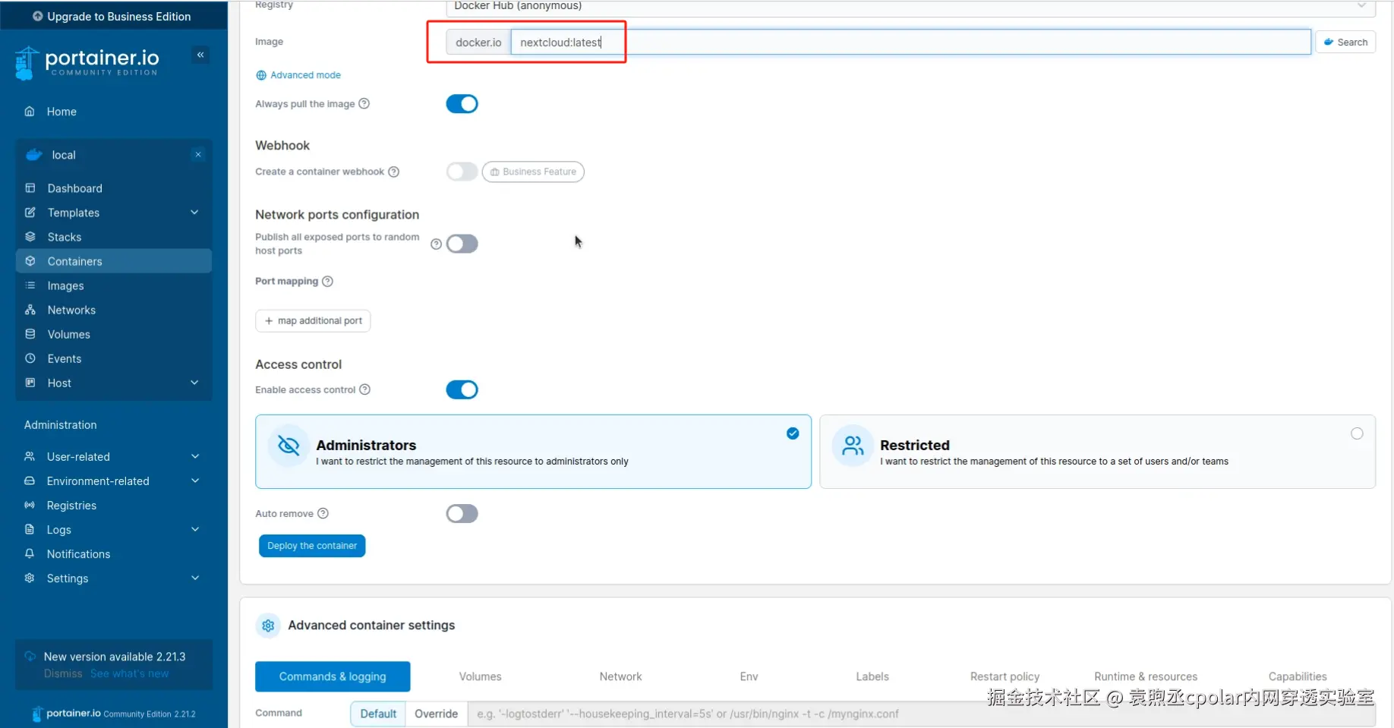Click help icon beside Enable access control
1394x728 pixels.
tap(365, 389)
